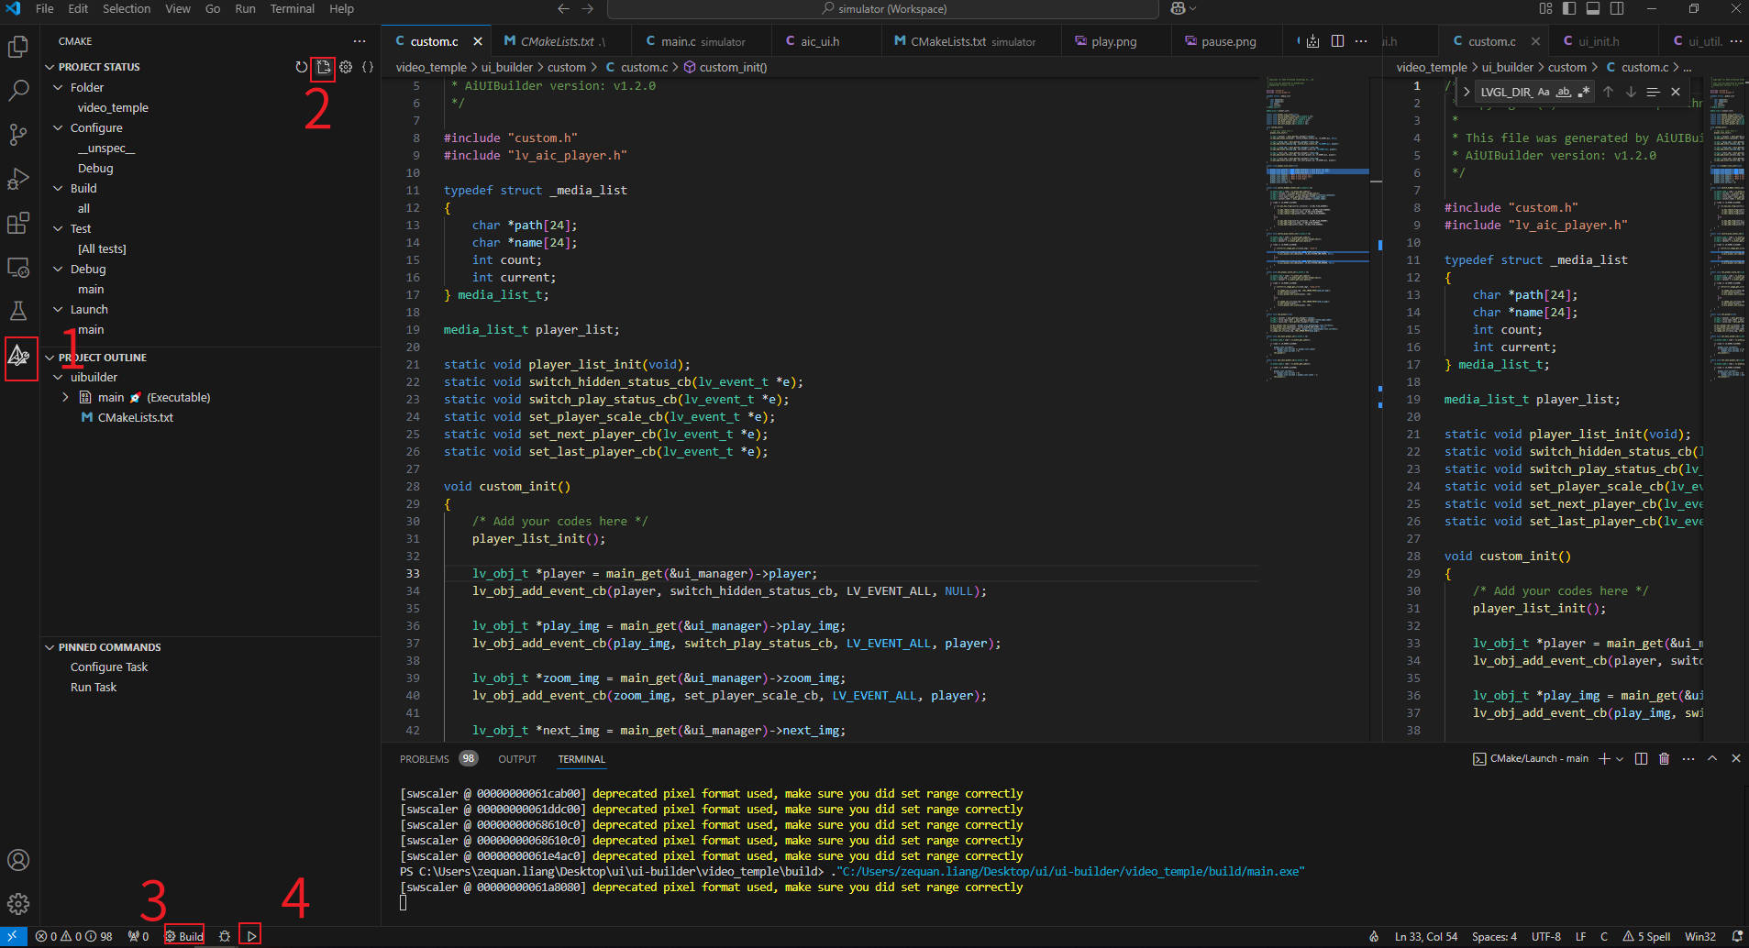Open the Accounts menu

(x=18, y=860)
